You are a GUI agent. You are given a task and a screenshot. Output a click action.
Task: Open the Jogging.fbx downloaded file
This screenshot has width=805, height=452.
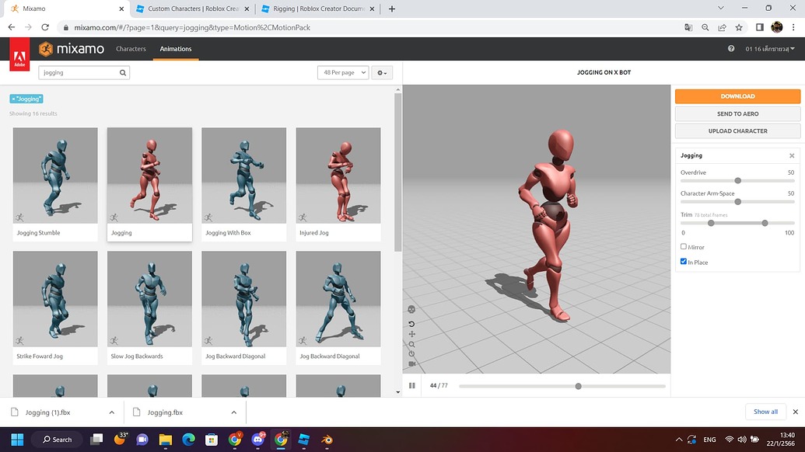tap(165, 412)
